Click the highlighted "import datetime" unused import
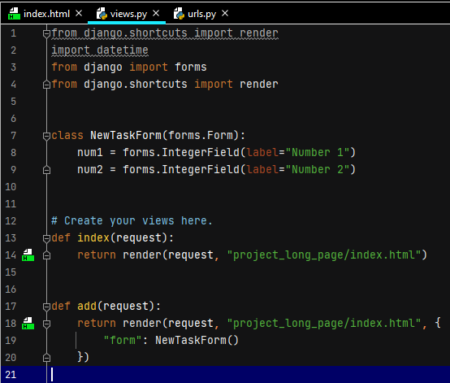The image size is (450, 383). [100, 50]
